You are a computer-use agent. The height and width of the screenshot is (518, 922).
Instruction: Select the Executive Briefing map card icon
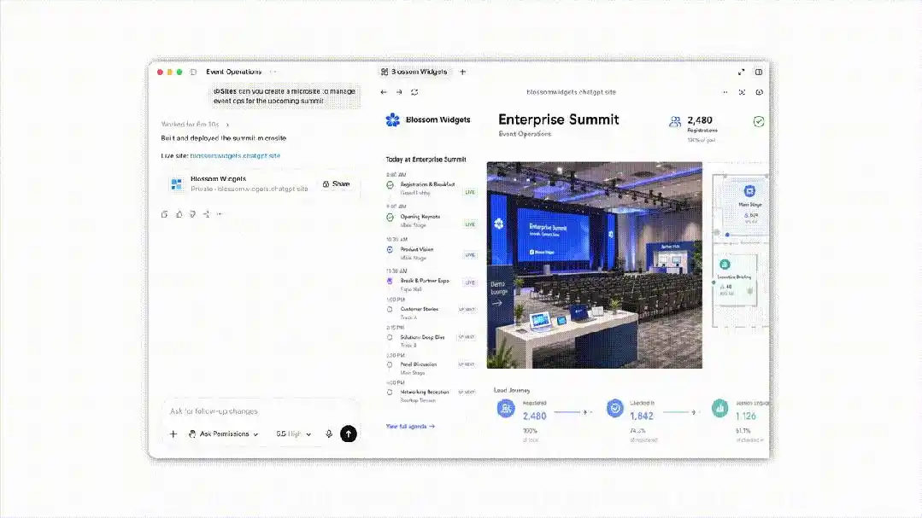point(725,265)
